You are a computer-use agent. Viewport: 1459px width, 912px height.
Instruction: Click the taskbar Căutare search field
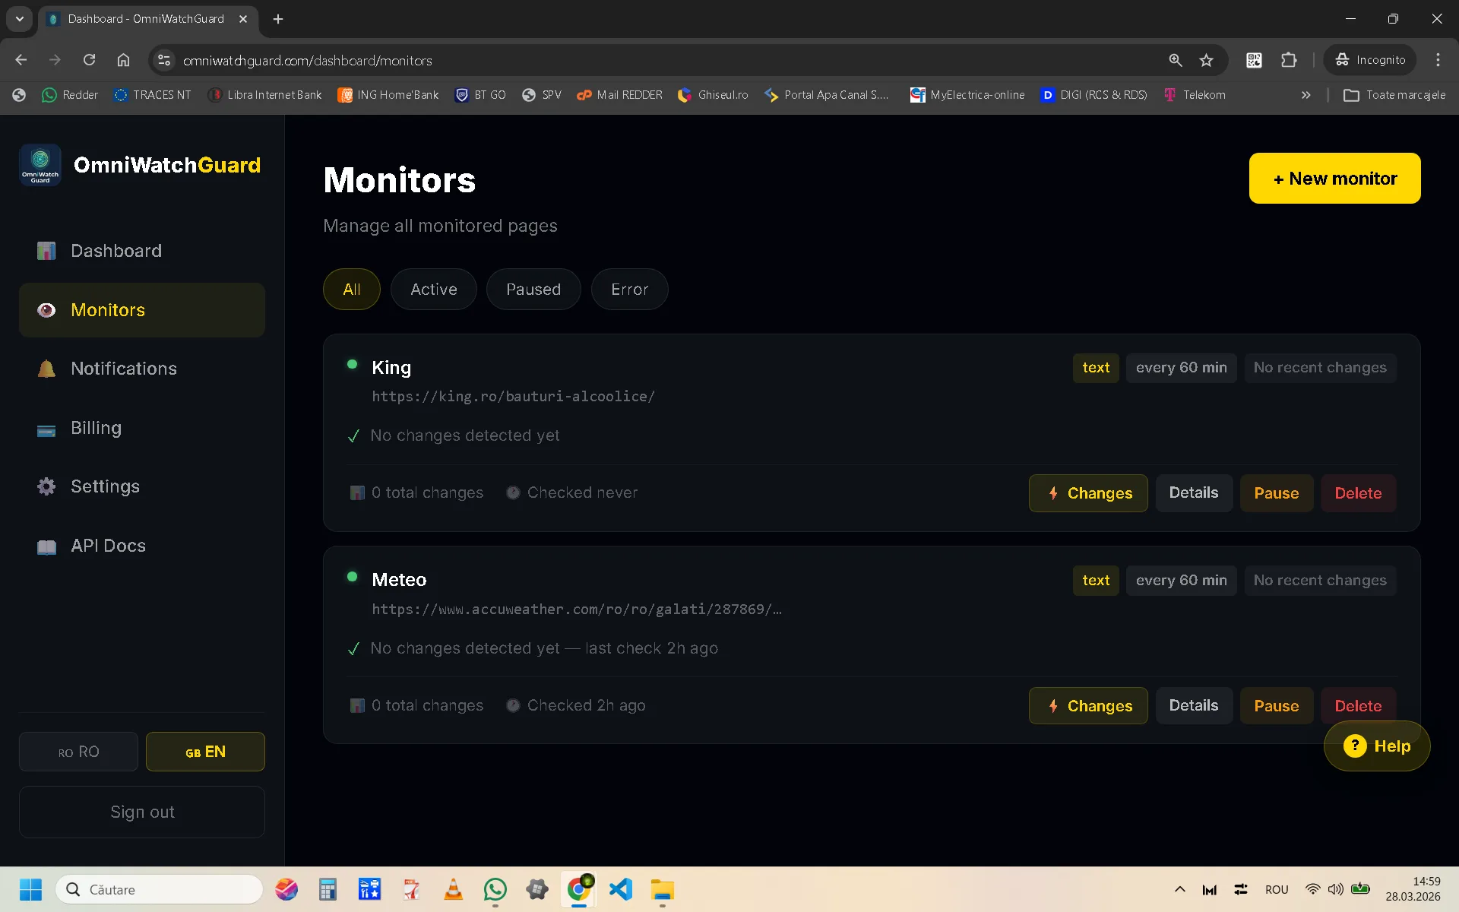coord(159,889)
